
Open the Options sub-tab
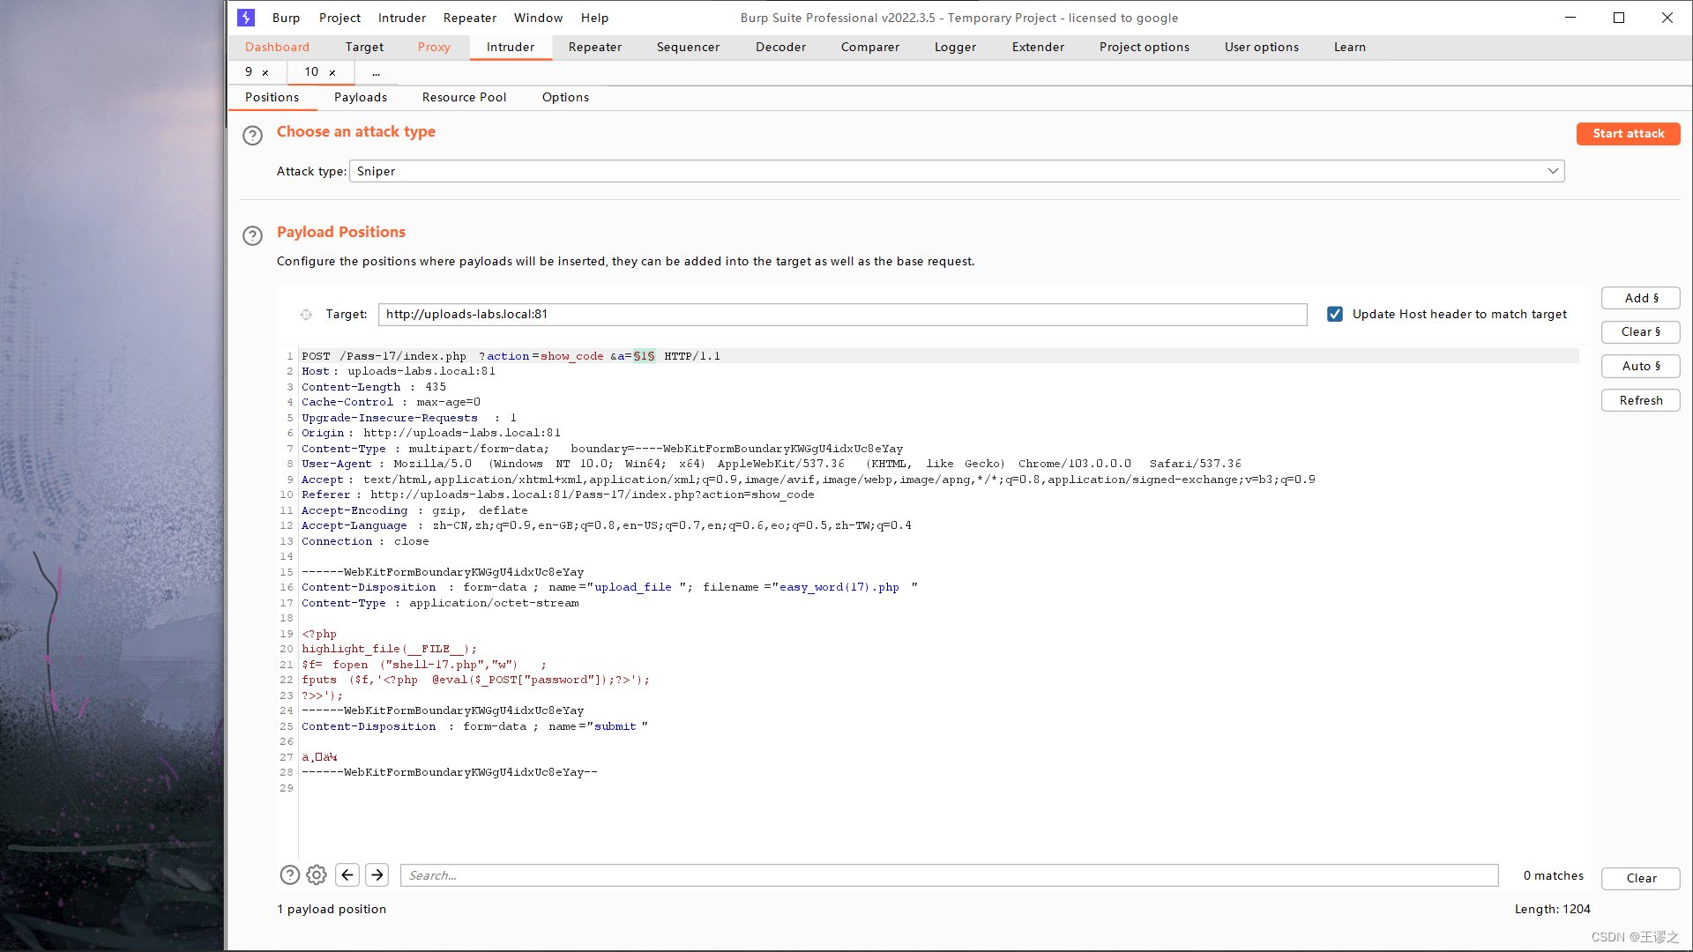click(x=565, y=97)
